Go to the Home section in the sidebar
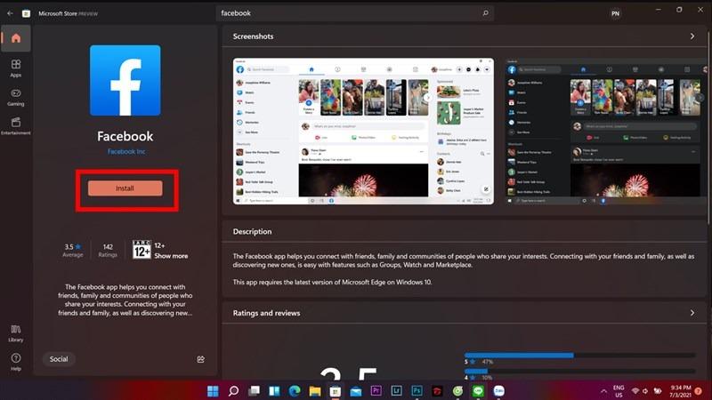 click(x=16, y=38)
